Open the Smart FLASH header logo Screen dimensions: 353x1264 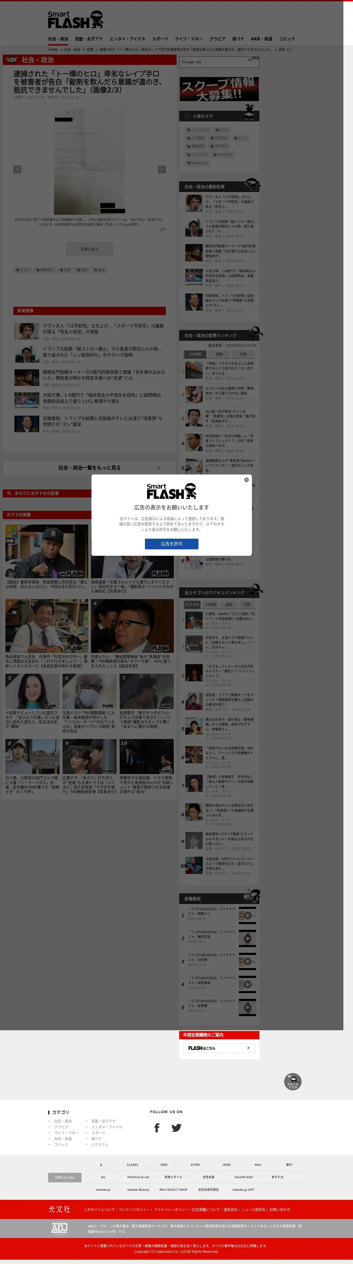(76, 20)
